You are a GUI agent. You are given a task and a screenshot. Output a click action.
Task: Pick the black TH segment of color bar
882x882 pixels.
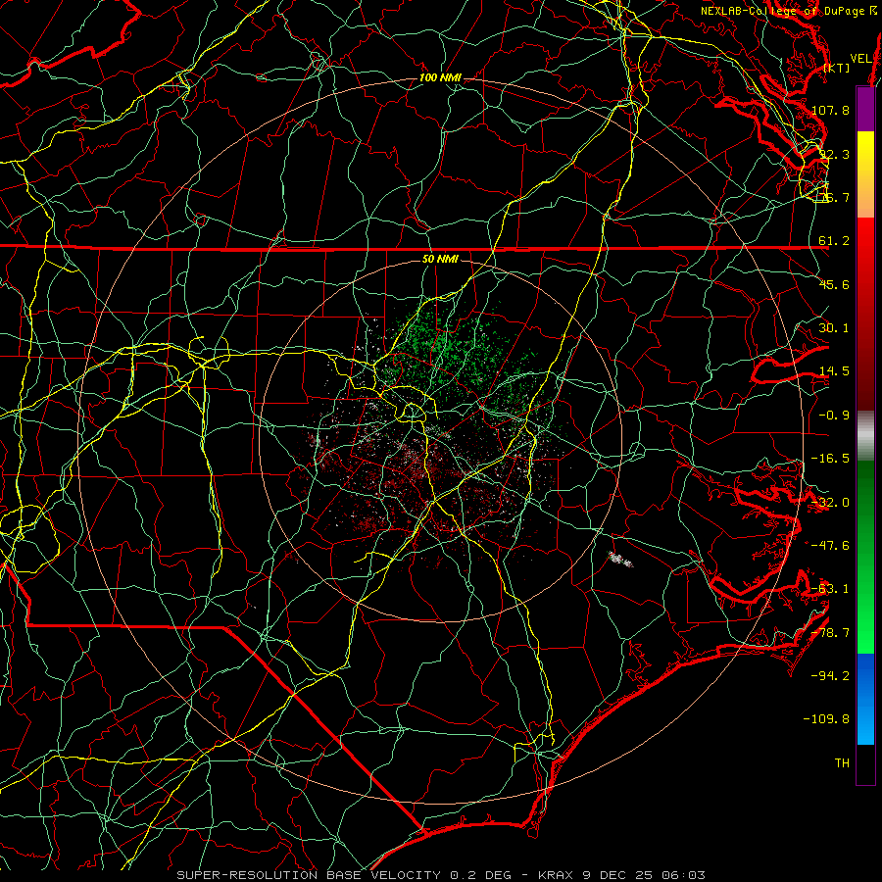pos(865,763)
